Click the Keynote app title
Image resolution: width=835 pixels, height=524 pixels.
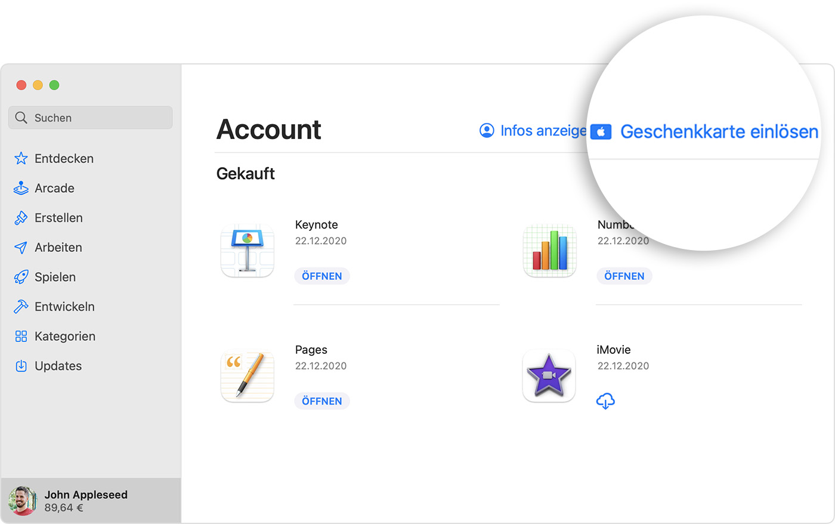tap(317, 224)
